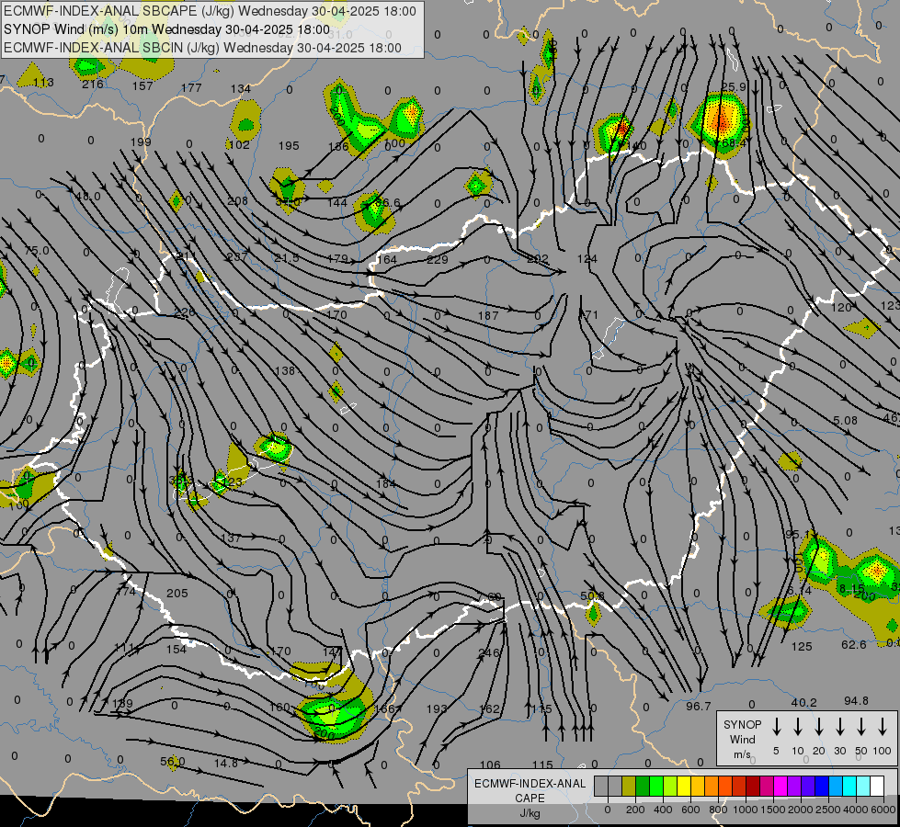Click the SBCIN title line in the header
Image resolution: width=900 pixels, height=827 pixels.
click(202, 48)
